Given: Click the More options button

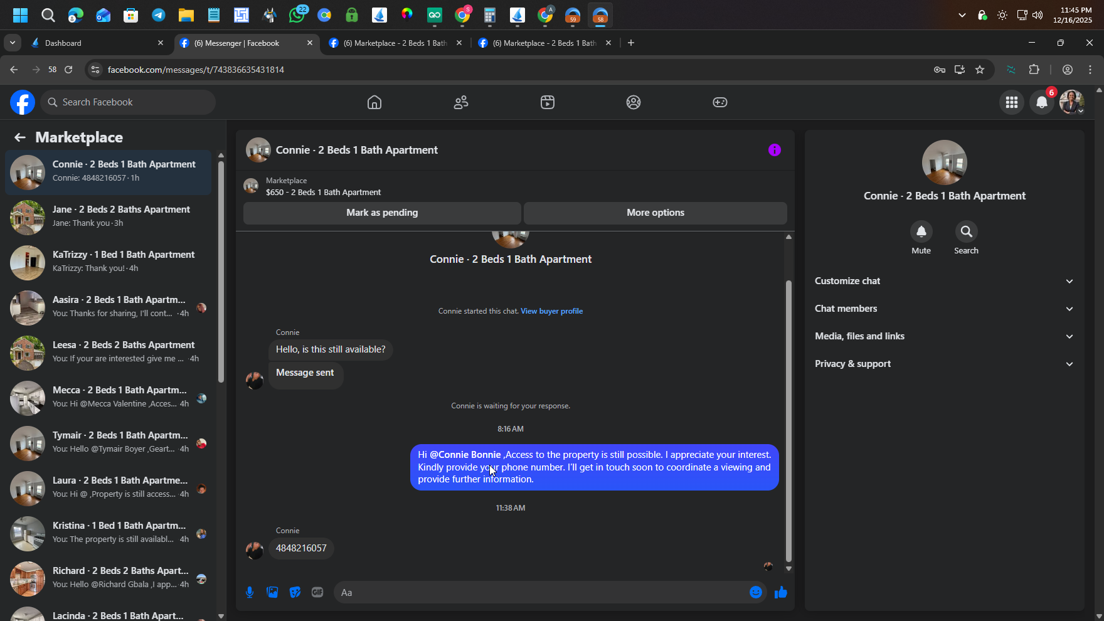Looking at the screenshot, I should (655, 213).
